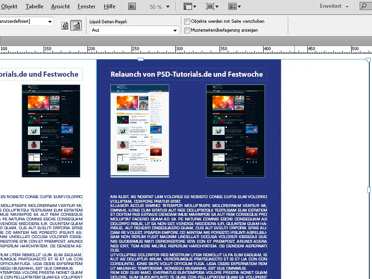Set page orientation to landscape
This screenshot has height=279, width=372.
75,26
